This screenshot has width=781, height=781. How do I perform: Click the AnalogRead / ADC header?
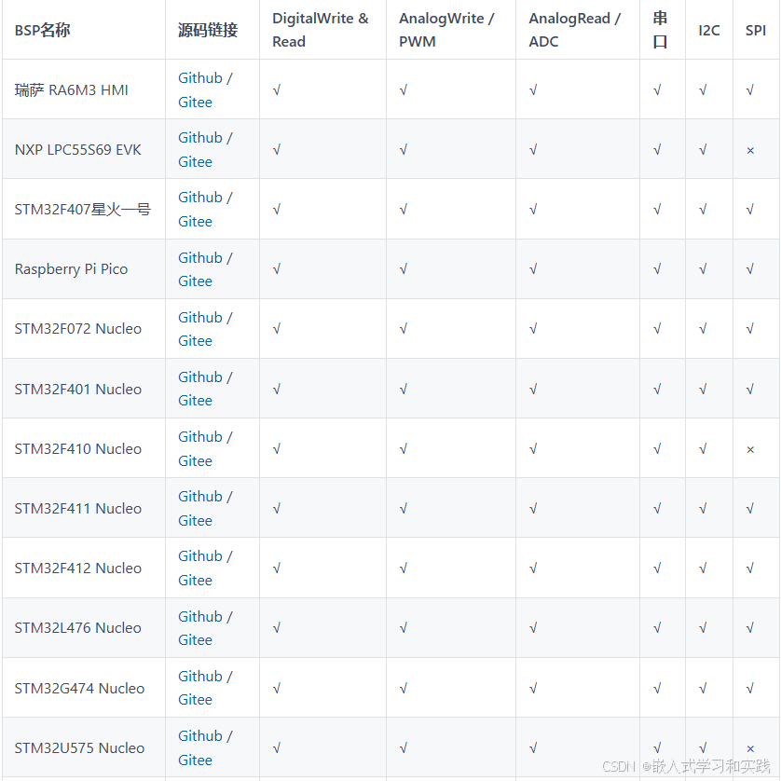click(574, 30)
